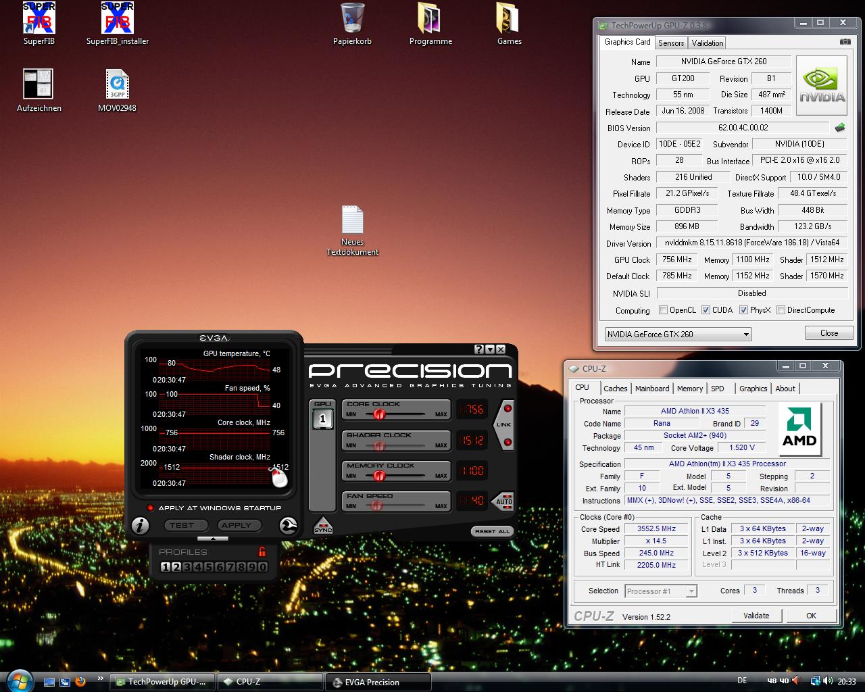The image size is (865, 692).
Task: Collapse the profiles panel arrow
Action: point(214,539)
